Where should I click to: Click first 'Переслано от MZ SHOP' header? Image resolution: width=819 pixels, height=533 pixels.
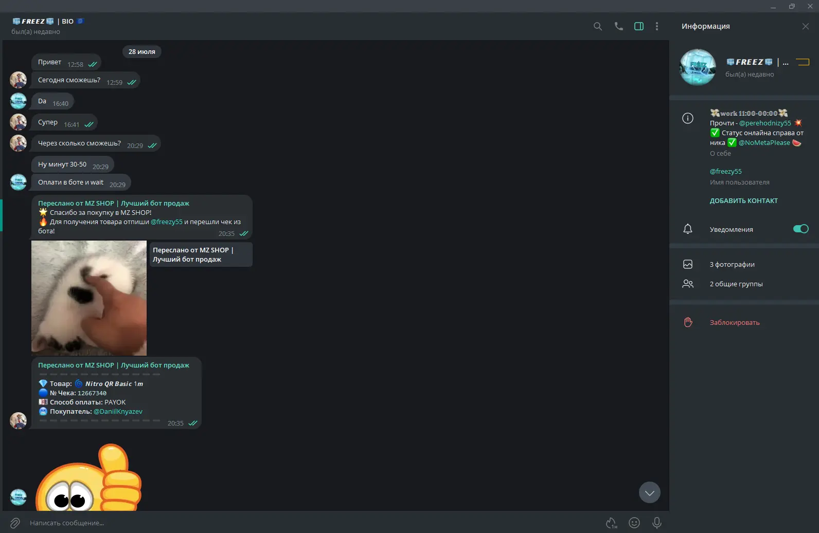114,203
